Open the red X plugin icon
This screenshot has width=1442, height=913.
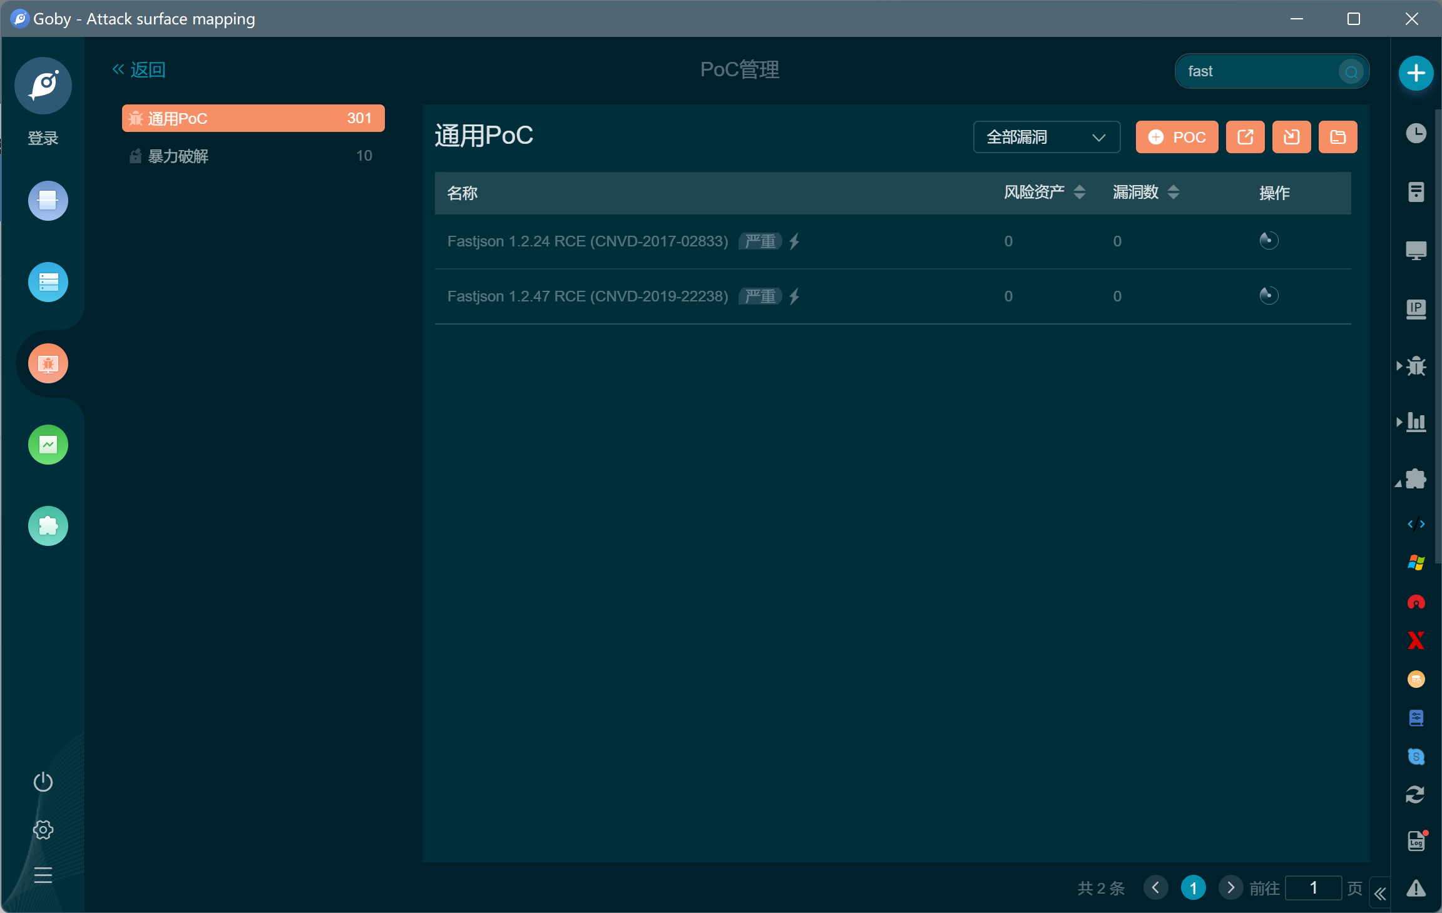(x=1416, y=640)
